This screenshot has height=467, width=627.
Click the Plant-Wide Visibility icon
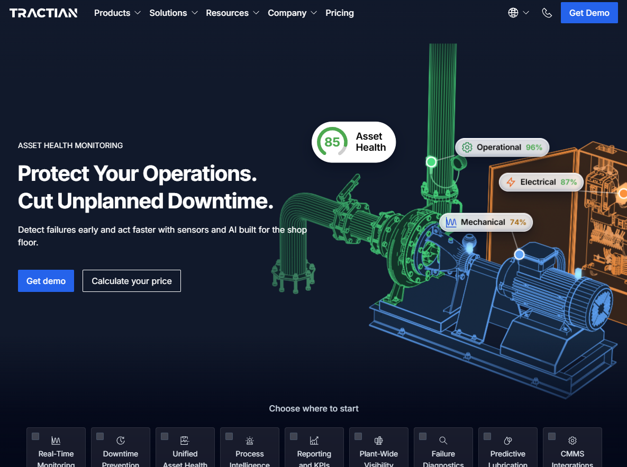tap(379, 441)
